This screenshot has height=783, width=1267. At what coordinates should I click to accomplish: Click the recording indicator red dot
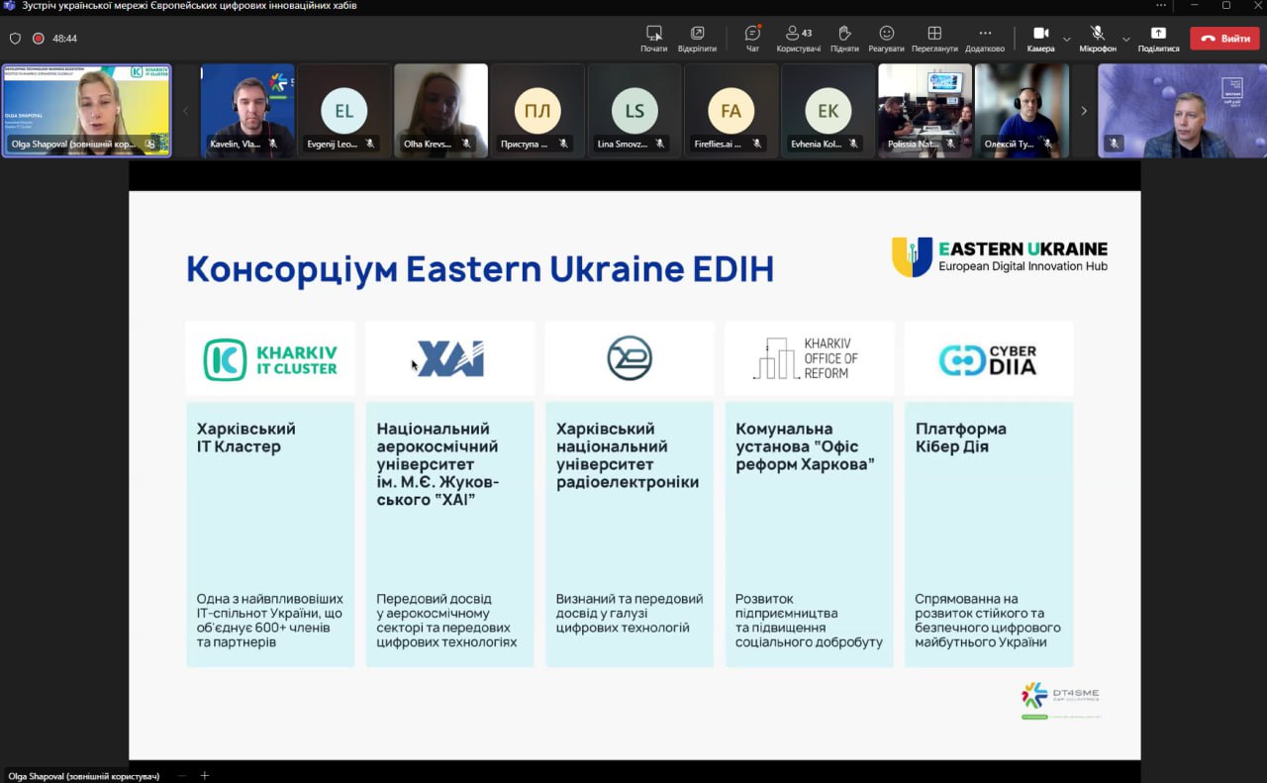coord(39,39)
